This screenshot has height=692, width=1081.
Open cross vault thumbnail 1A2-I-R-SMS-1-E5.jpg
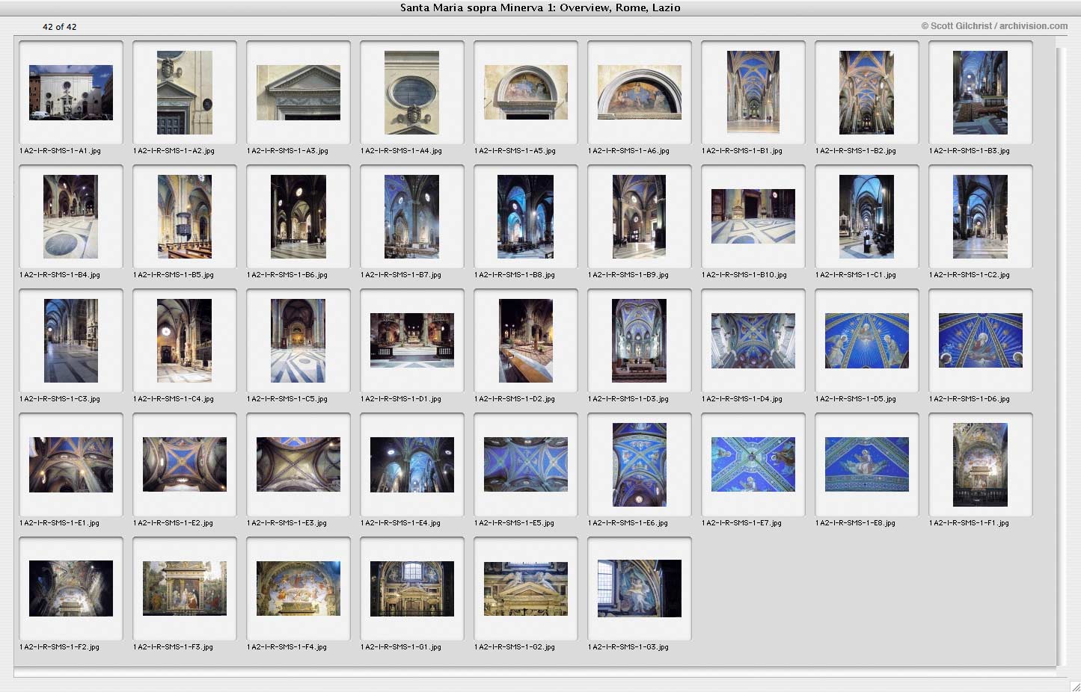(x=526, y=465)
